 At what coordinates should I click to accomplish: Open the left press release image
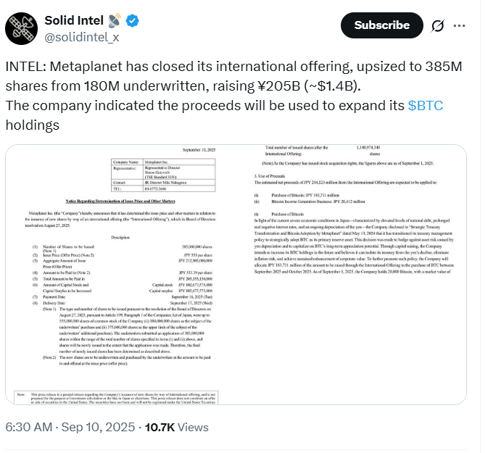tap(128, 275)
